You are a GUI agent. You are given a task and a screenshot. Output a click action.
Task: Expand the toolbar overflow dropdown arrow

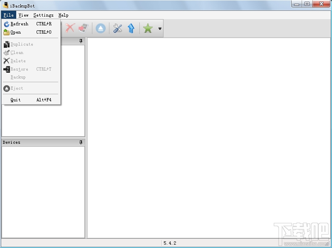click(x=160, y=28)
